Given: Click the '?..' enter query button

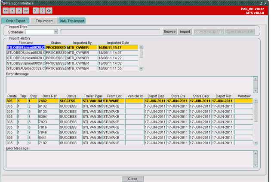Looking at the screenshot, I should click(36, 11).
